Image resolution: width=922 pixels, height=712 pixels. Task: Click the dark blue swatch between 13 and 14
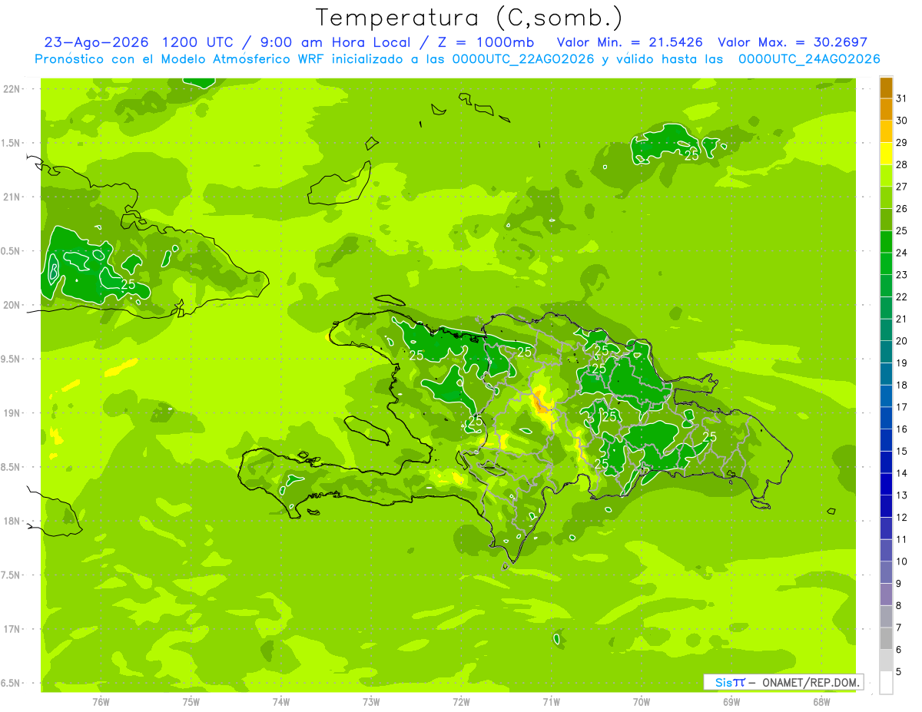(x=886, y=485)
